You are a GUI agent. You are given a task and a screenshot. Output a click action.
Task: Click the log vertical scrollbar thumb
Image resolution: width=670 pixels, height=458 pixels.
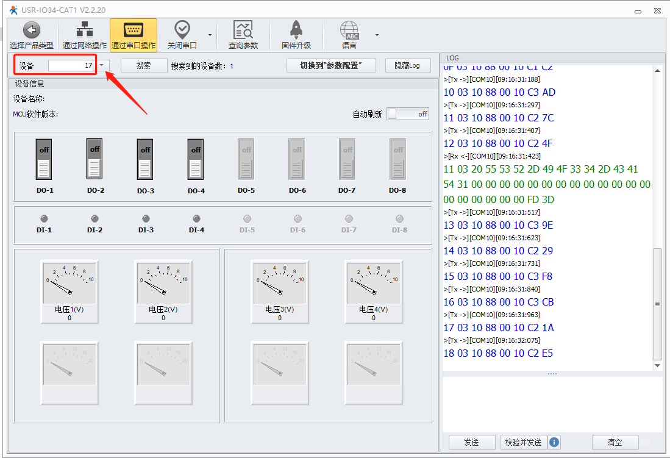point(658,304)
